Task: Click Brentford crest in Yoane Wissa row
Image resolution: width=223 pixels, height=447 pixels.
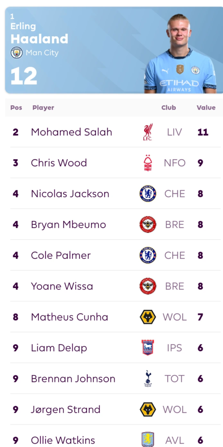Action: 148,286
